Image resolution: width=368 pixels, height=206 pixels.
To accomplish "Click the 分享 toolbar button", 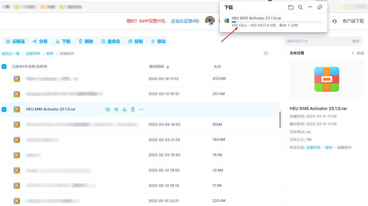I will tap(40, 41).
